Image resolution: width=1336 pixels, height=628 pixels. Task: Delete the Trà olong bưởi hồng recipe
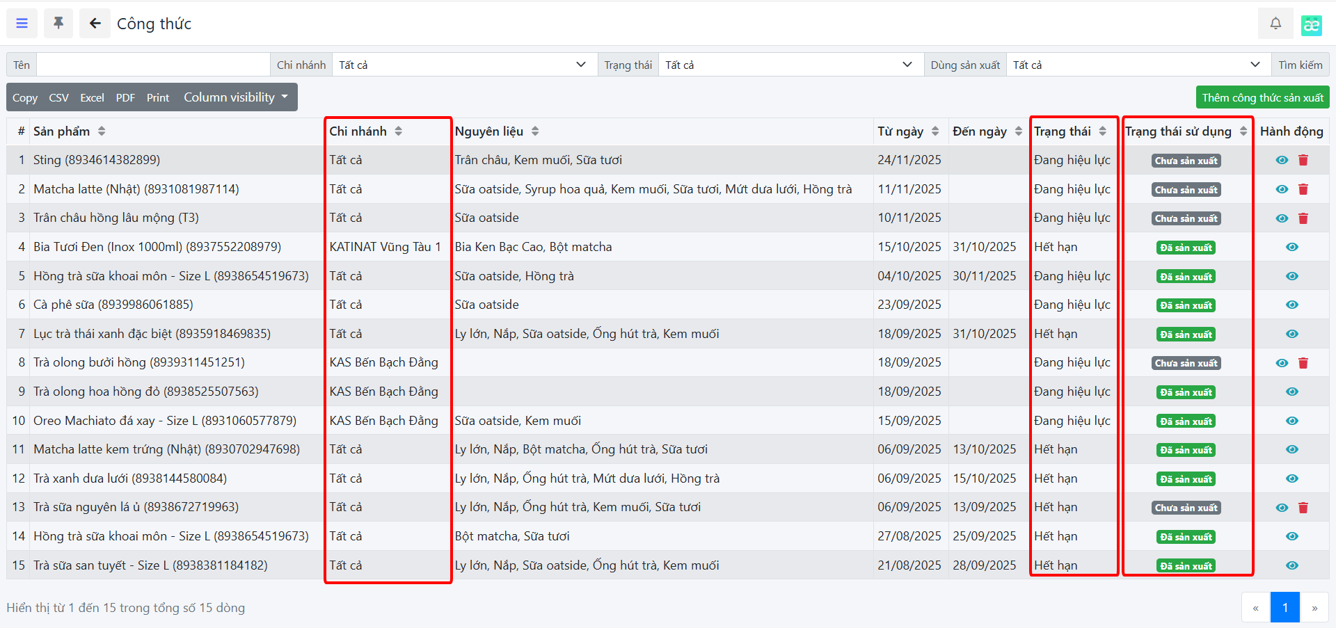[x=1303, y=363]
